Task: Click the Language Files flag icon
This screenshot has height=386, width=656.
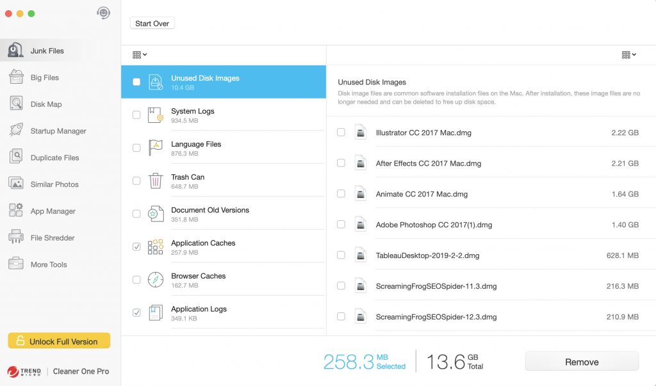Action: 156,148
